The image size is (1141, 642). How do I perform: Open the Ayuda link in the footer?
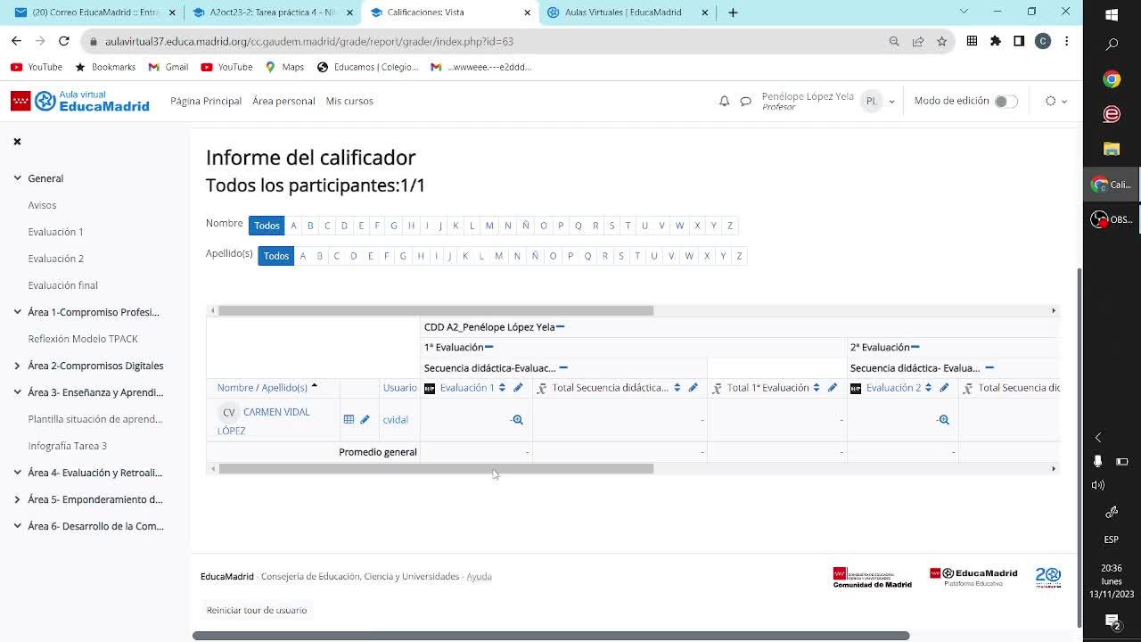[479, 577]
